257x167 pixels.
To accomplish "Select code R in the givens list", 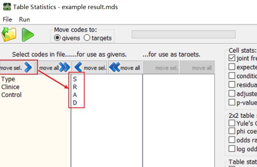I will coord(75,87).
